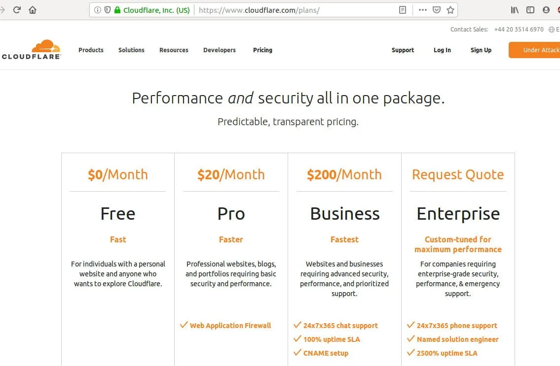560x366 pixels.
Task: Go to browser home page icon
Action: [x=33, y=10]
